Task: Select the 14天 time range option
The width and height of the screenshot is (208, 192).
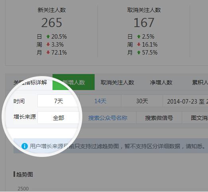Action: (x=100, y=101)
